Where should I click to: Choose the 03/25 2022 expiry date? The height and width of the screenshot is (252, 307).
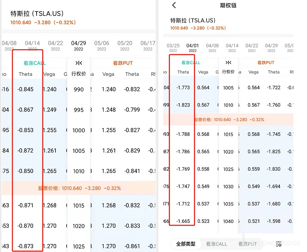(x=173, y=48)
